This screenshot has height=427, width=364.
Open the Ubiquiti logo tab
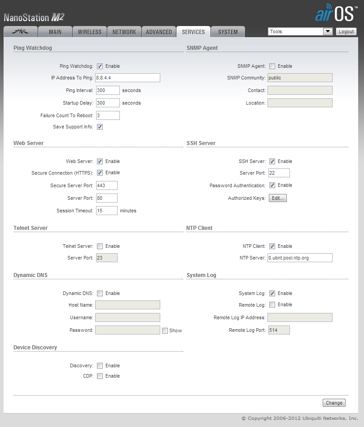pyautogui.click(x=20, y=32)
